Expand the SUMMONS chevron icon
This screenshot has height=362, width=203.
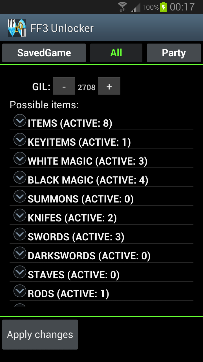(20, 196)
